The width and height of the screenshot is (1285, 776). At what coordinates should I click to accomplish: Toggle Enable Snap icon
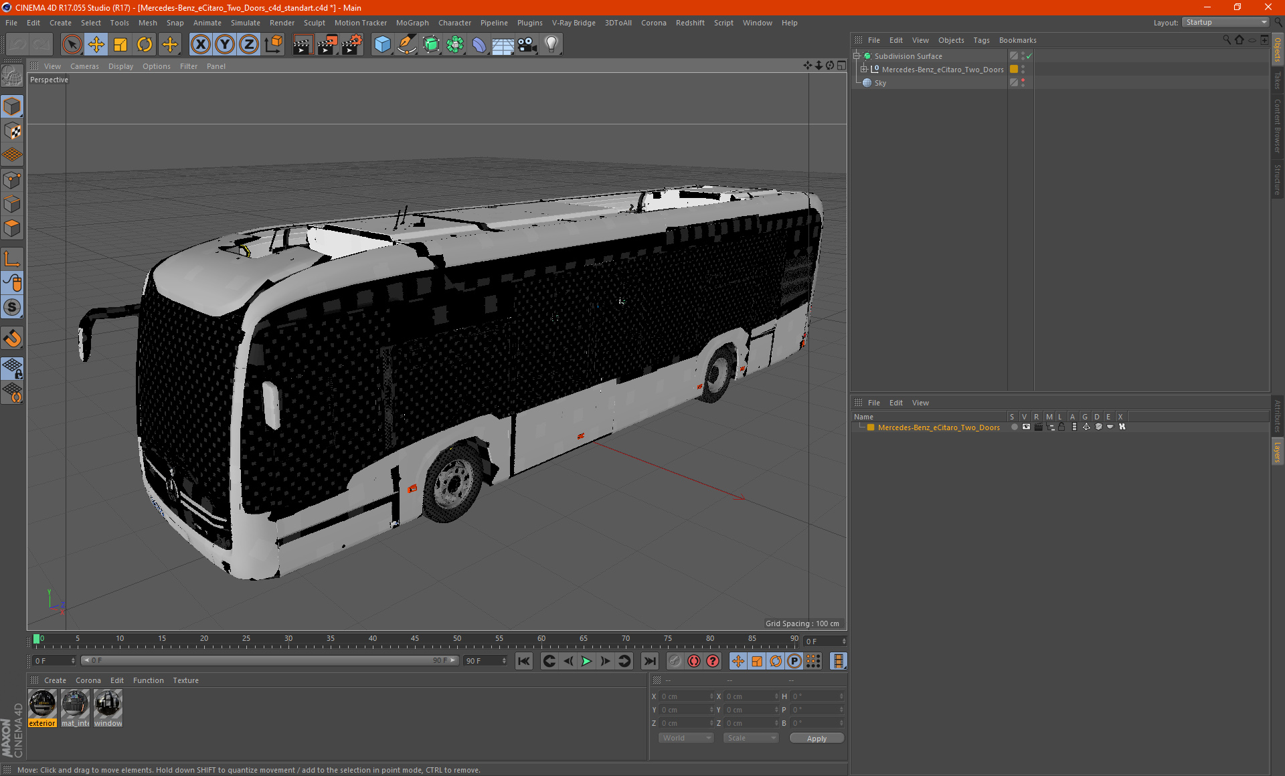[12, 338]
